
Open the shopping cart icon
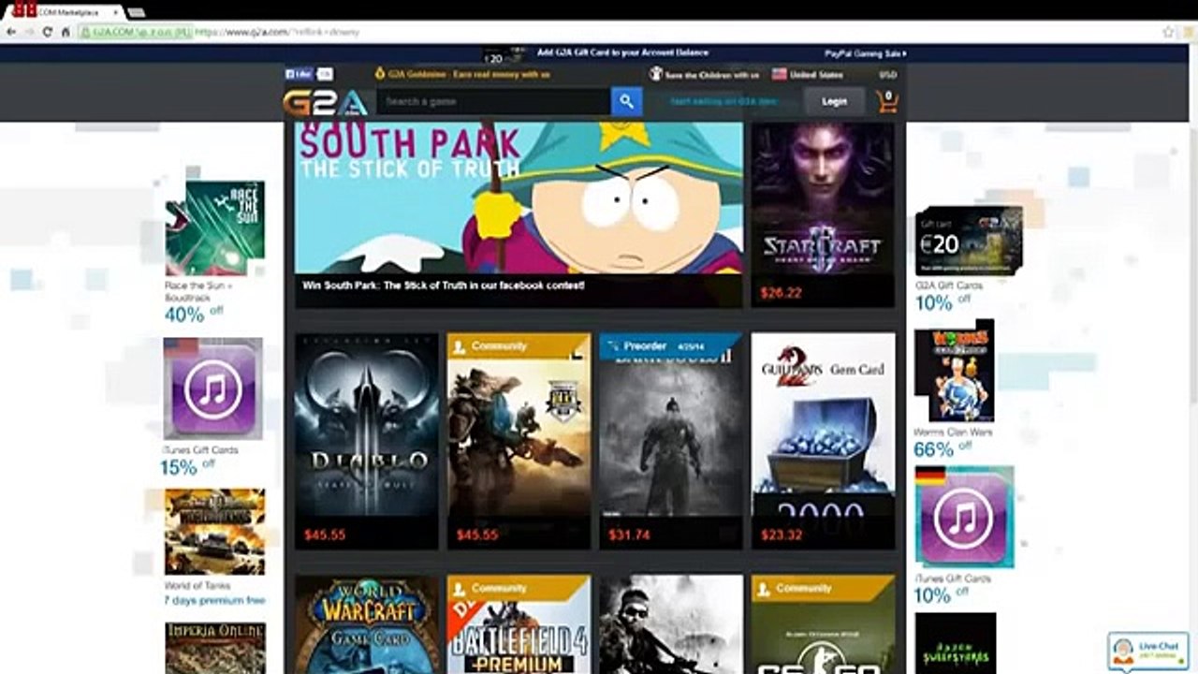886,101
